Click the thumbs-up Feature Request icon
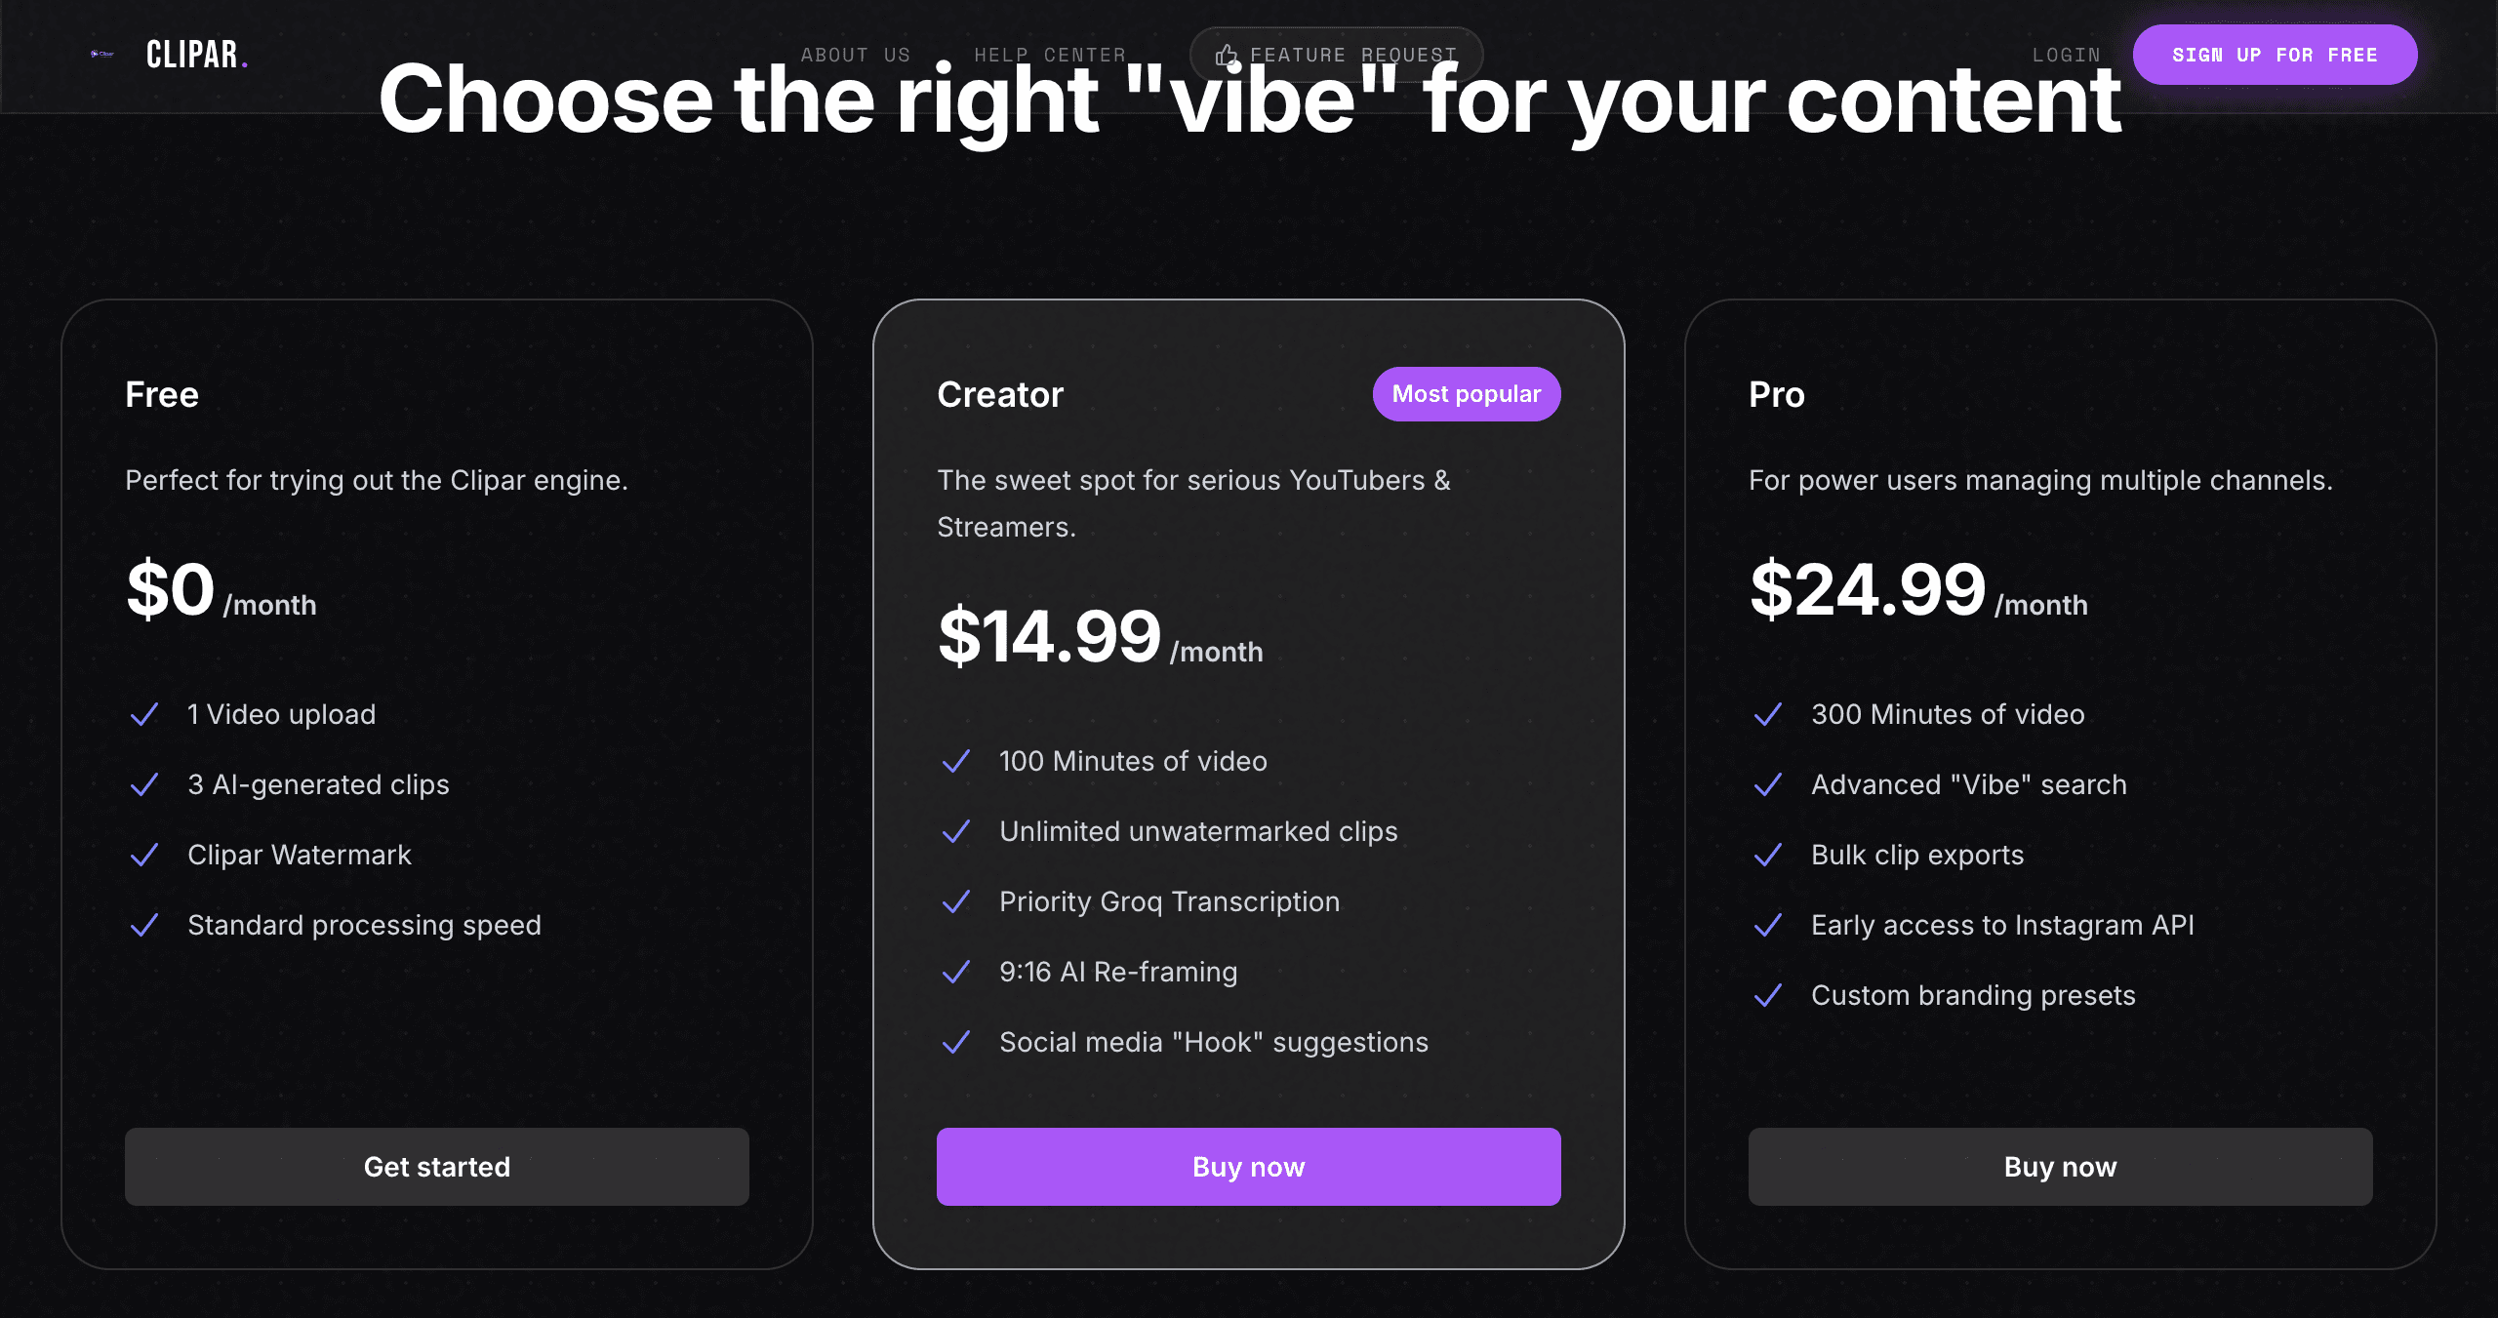Screen dimensions: 2498x1318 pyautogui.click(x=1226, y=56)
